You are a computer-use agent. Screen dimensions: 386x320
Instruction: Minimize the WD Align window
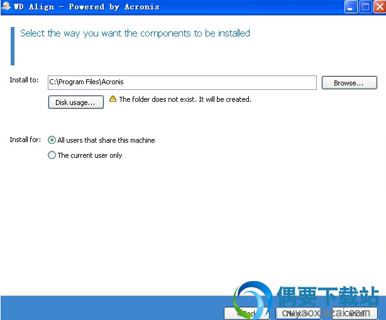(x=351, y=7)
